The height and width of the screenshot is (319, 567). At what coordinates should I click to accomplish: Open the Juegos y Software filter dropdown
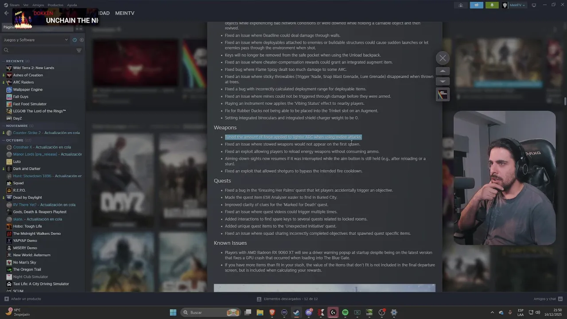(35, 40)
